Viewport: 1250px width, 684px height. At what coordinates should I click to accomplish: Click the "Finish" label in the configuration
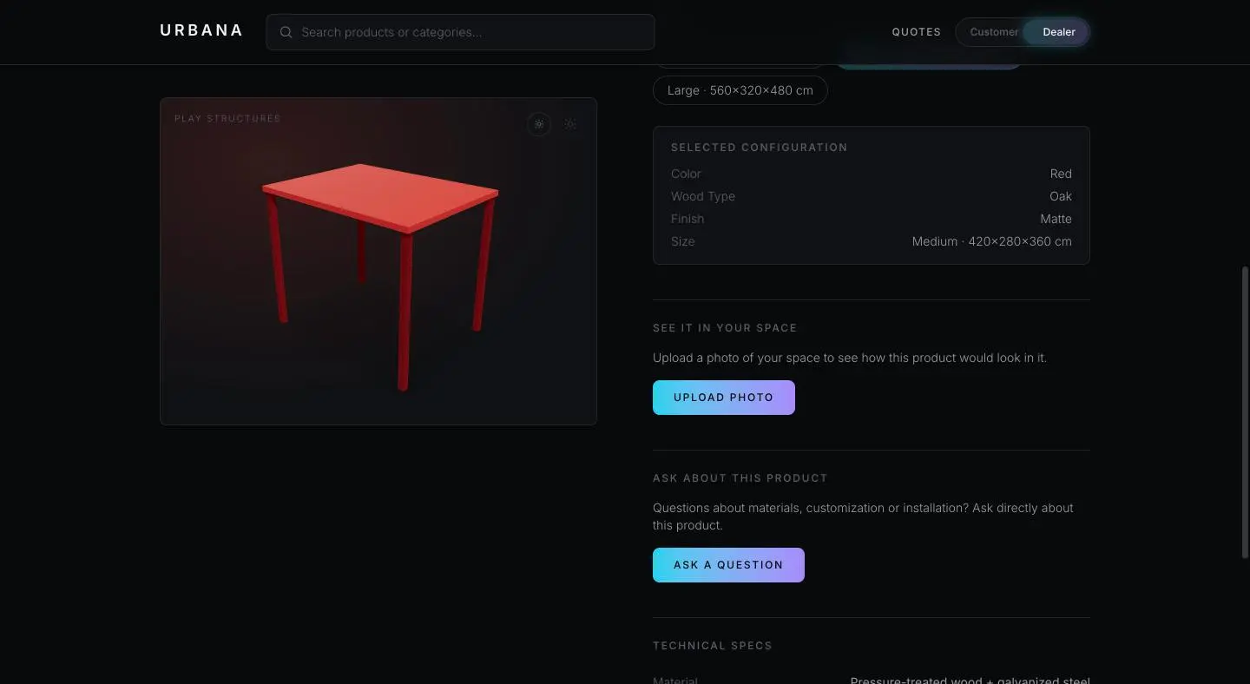pyautogui.click(x=687, y=219)
